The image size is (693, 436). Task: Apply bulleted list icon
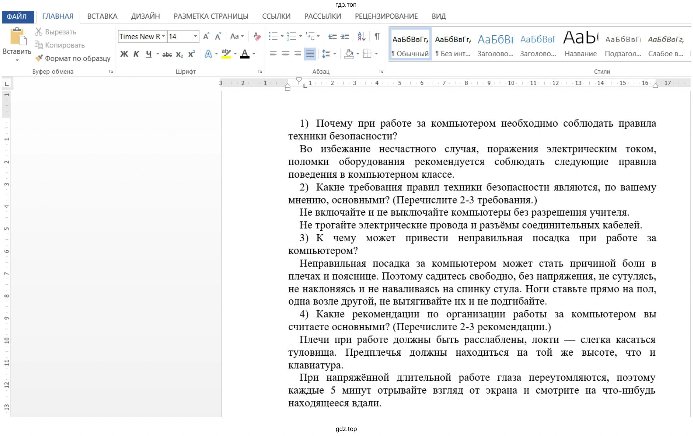coord(273,36)
